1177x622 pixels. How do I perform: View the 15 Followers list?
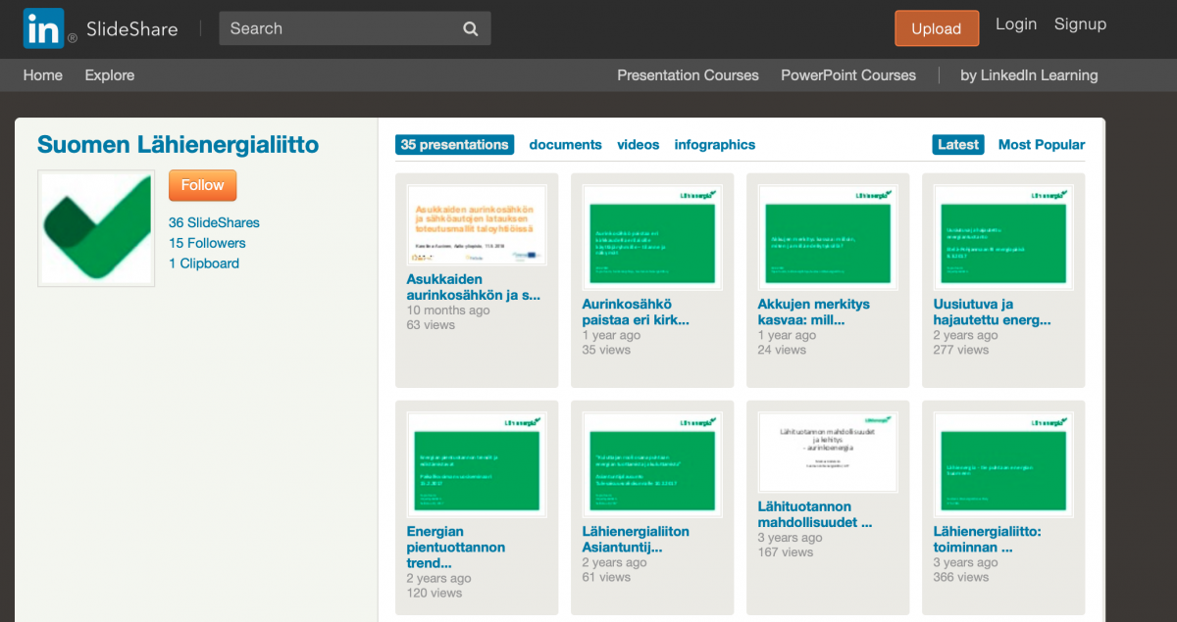[x=207, y=243]
